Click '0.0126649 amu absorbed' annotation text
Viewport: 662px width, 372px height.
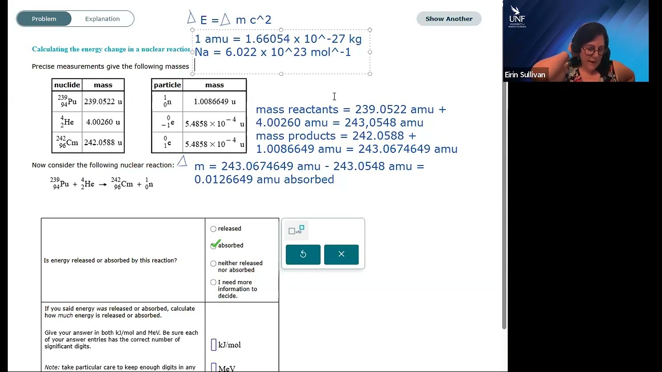264,179
